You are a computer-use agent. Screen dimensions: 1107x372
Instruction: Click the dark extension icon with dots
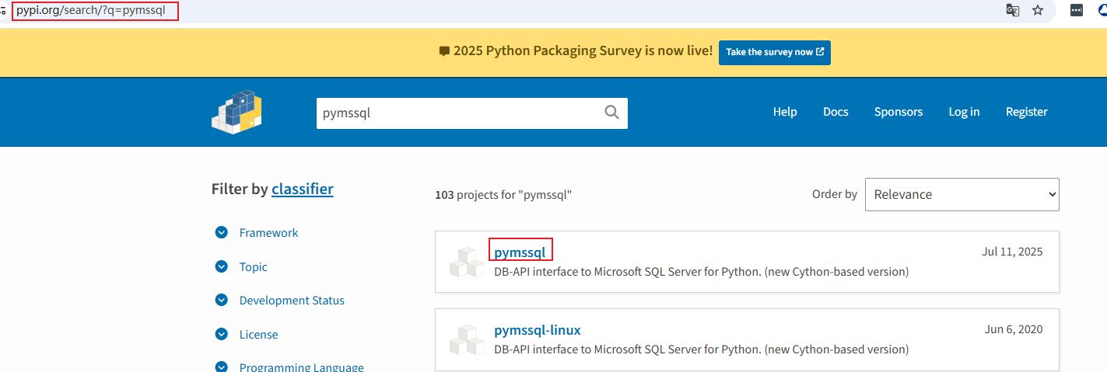(x=1077, y=10)
